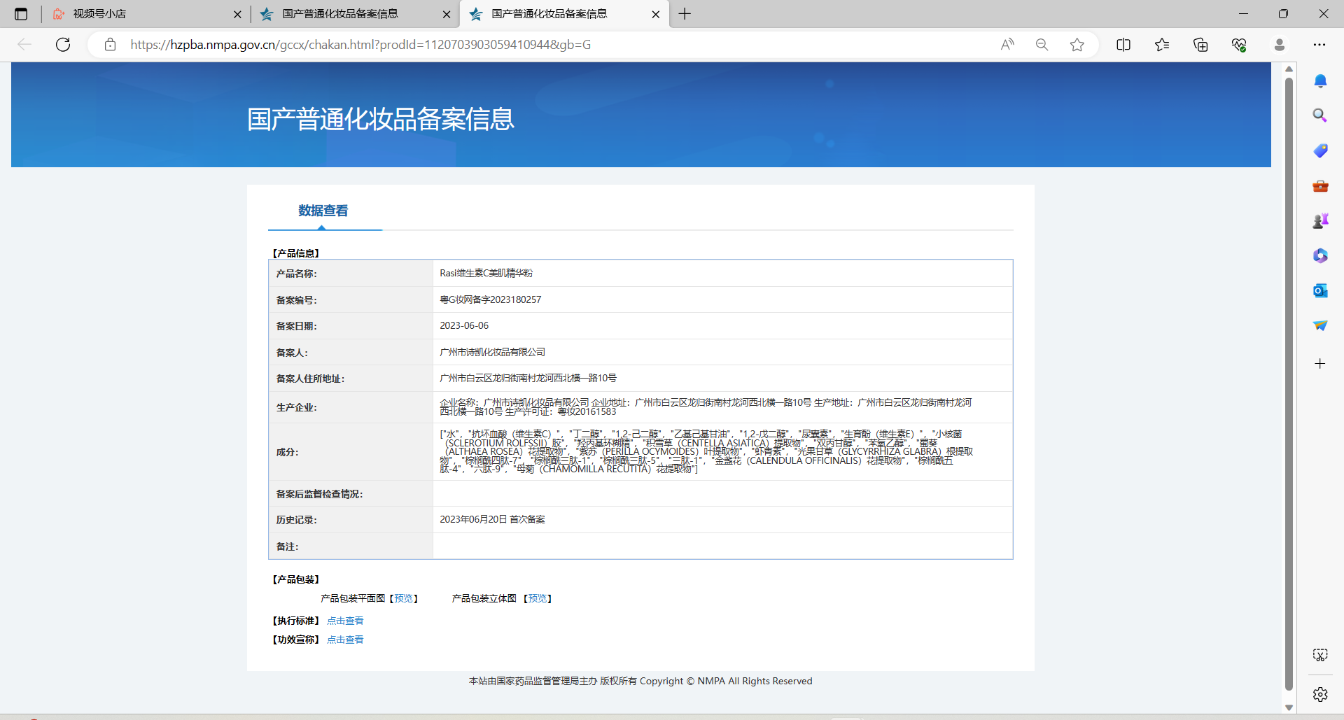The image size is (1344, 720).
Task: Open the Favorites list icon
Action: pos(1162,45)
